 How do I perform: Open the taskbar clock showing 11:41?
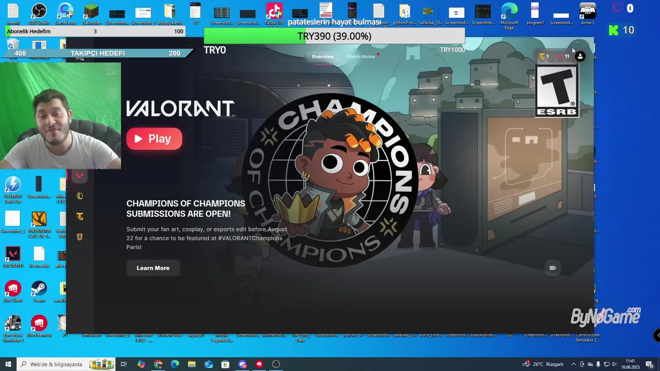(630, 364)
